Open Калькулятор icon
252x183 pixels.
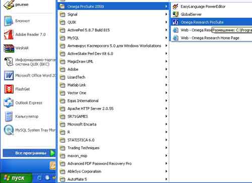[x=9, y=116]
